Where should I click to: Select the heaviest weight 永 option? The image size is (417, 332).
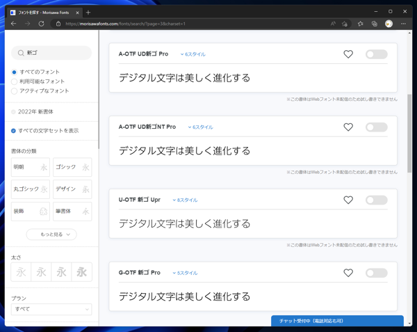[81, 272]
